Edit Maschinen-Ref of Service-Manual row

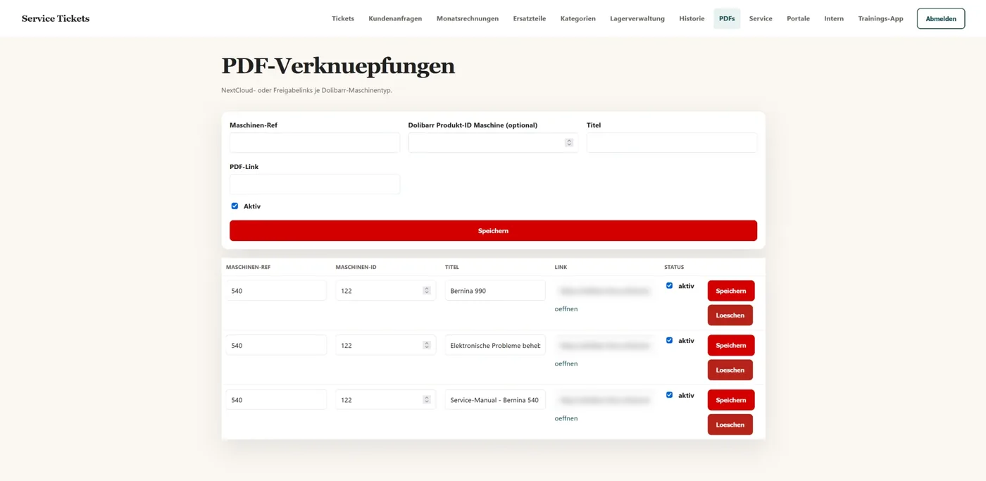point(276,399)
